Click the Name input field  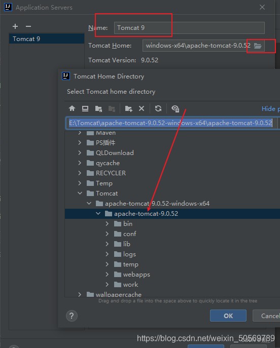[189, 28]
